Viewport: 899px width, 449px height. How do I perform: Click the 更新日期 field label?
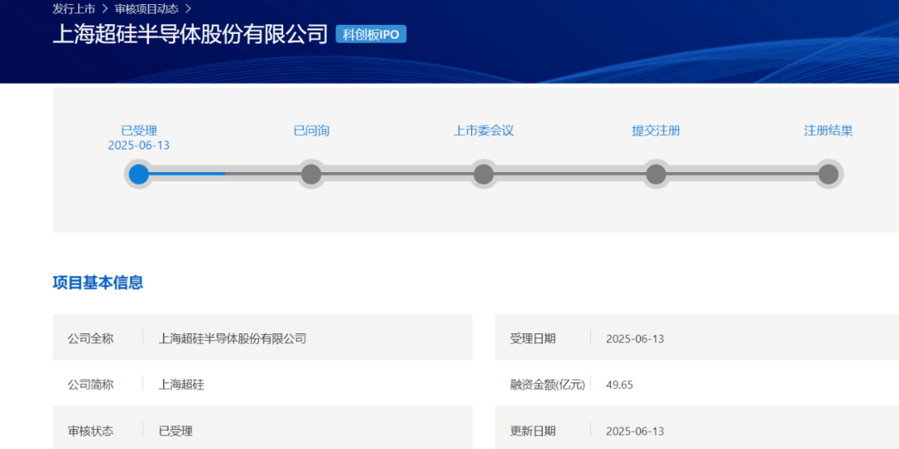coord(533,431)
